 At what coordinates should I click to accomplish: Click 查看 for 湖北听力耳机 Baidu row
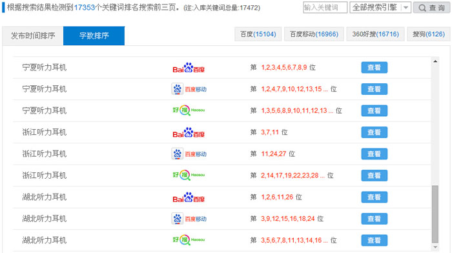374,197
